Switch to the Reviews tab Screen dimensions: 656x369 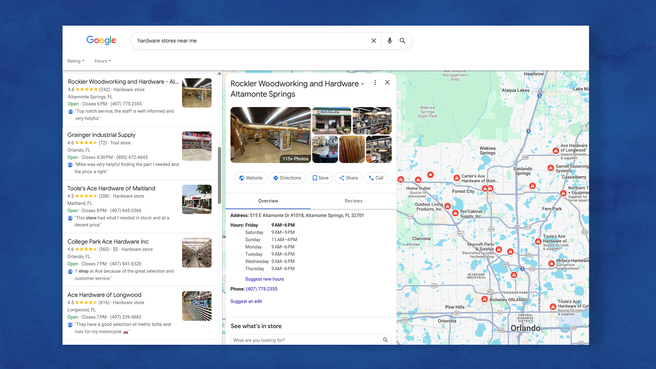coord(353,201)
